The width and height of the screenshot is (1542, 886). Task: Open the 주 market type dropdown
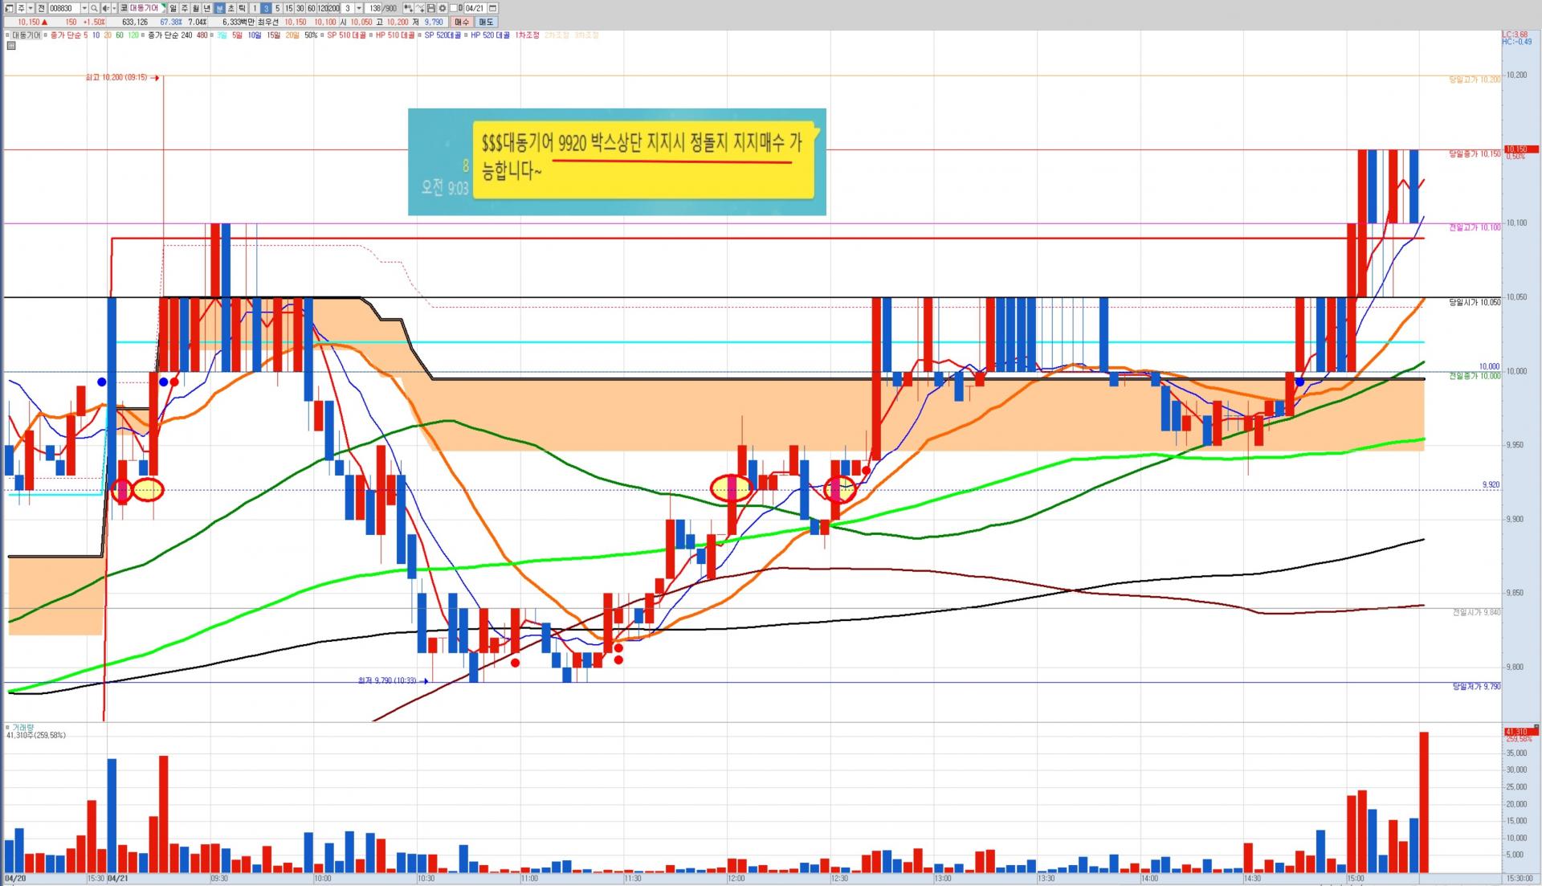31,8
